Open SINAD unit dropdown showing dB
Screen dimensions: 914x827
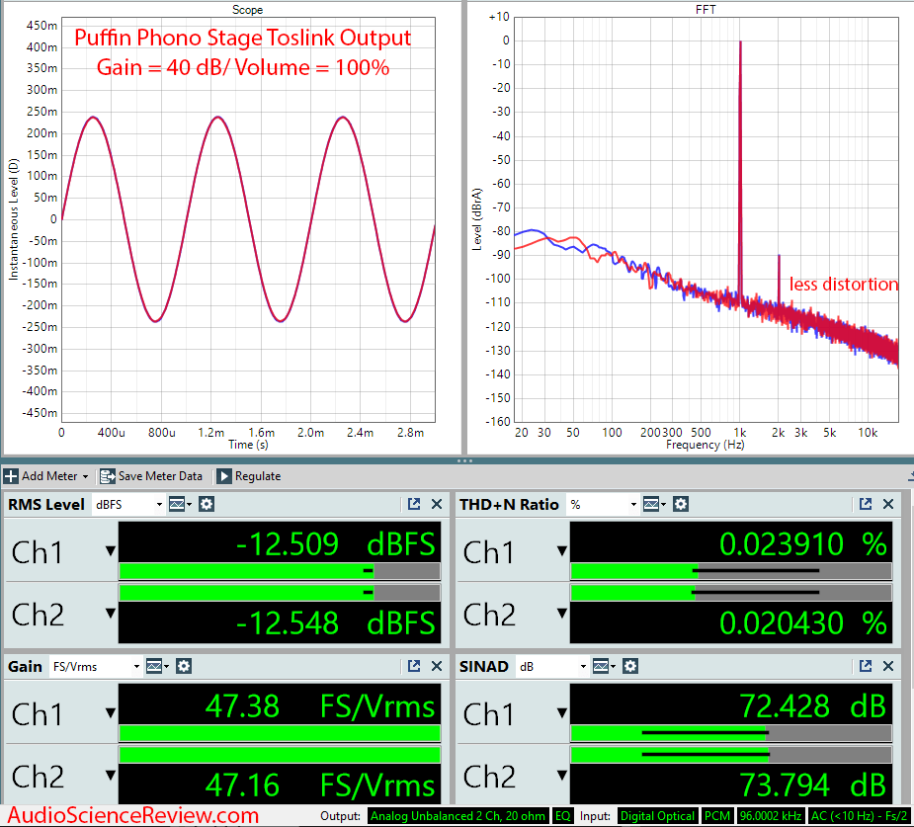click(552, 666)
